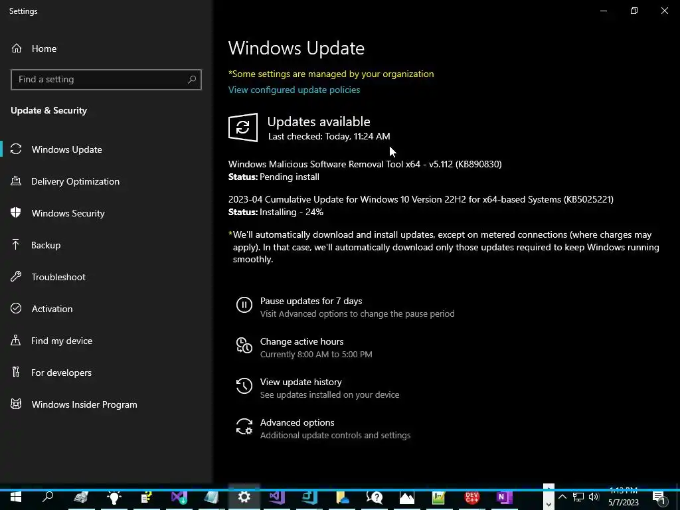
Task: Click the active hours clock icon
Action: click(244, 345)
